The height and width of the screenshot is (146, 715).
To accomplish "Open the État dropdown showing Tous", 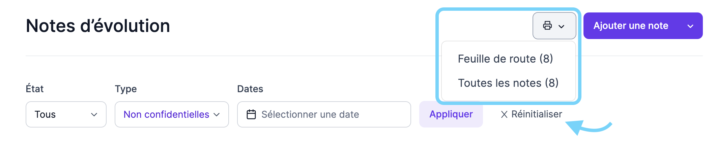I will pos(66,114).
